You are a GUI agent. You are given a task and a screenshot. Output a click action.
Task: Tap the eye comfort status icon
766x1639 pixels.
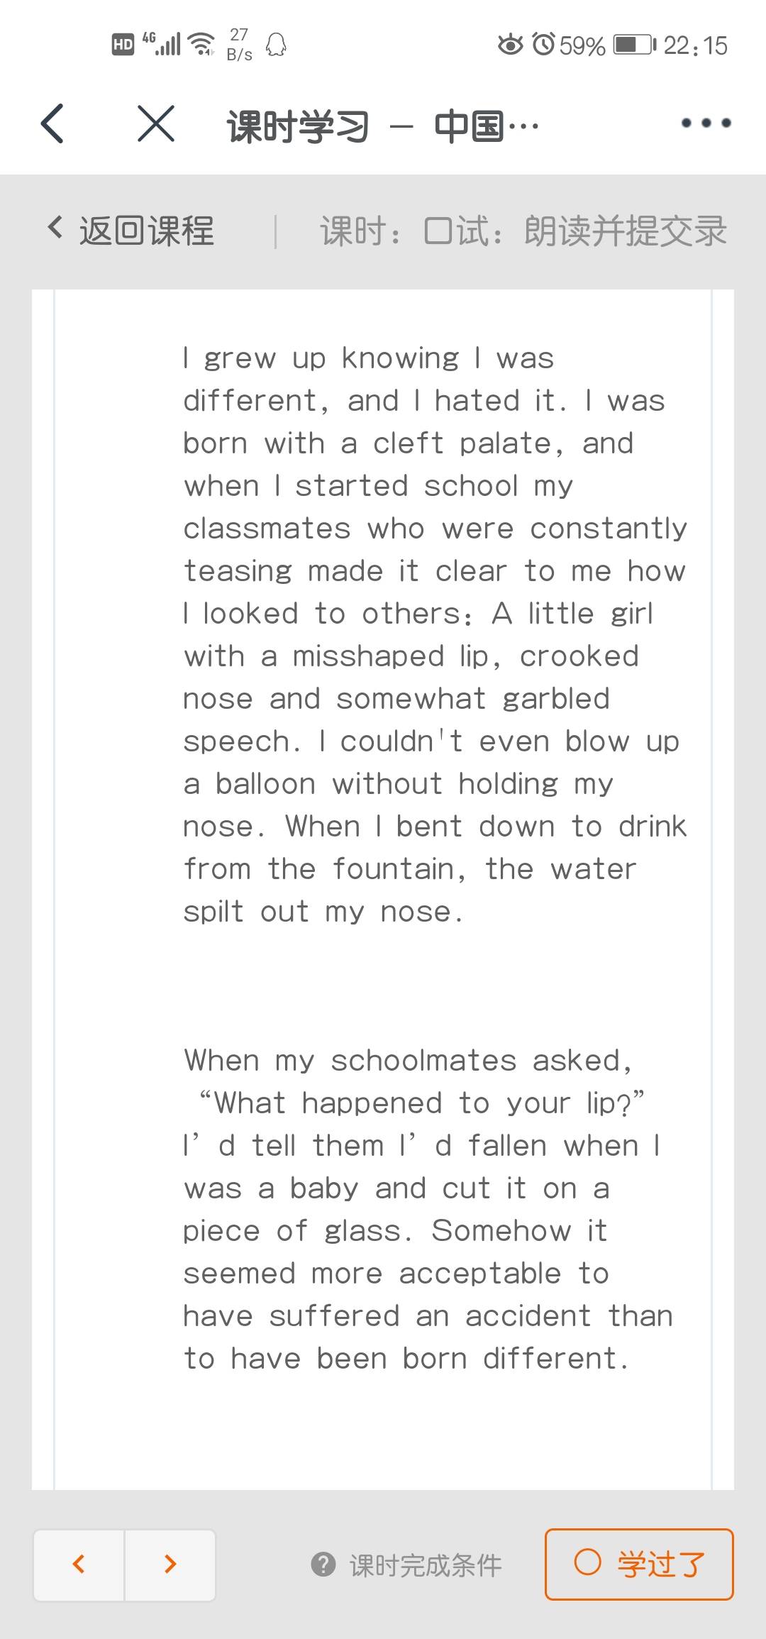(510, 45)
